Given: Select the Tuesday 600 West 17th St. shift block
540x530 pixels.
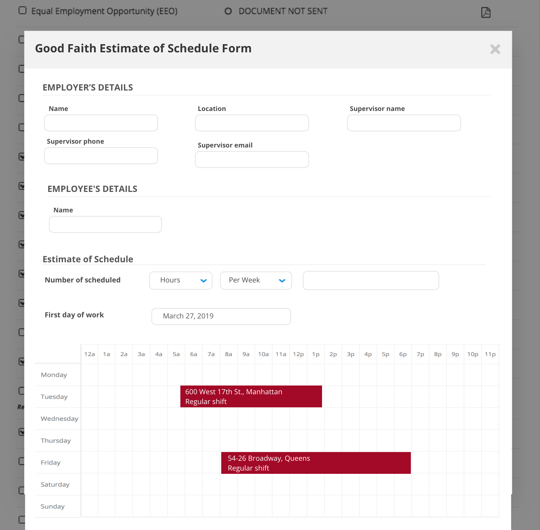Looking at the screenshot, I should (251, 396).
